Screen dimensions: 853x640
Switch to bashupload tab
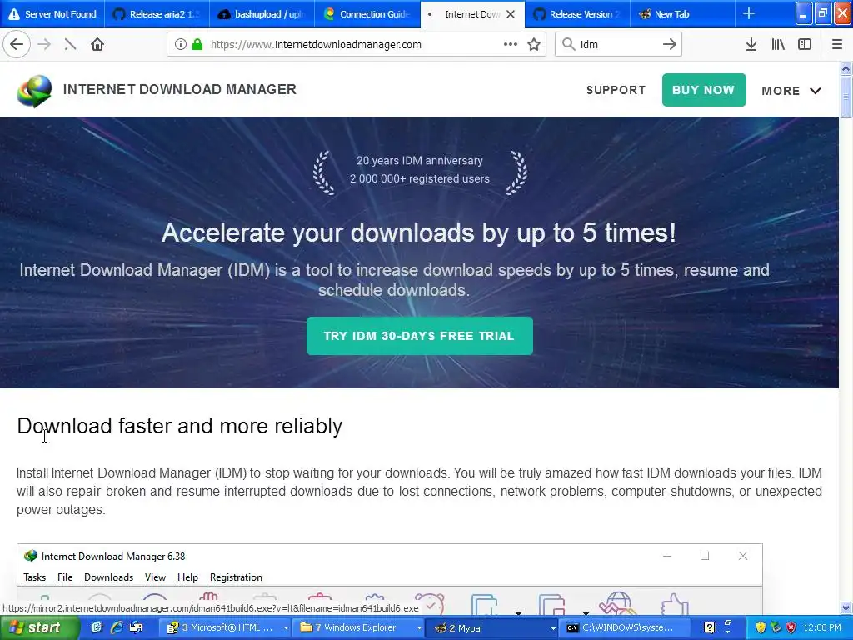coord(262,13)
